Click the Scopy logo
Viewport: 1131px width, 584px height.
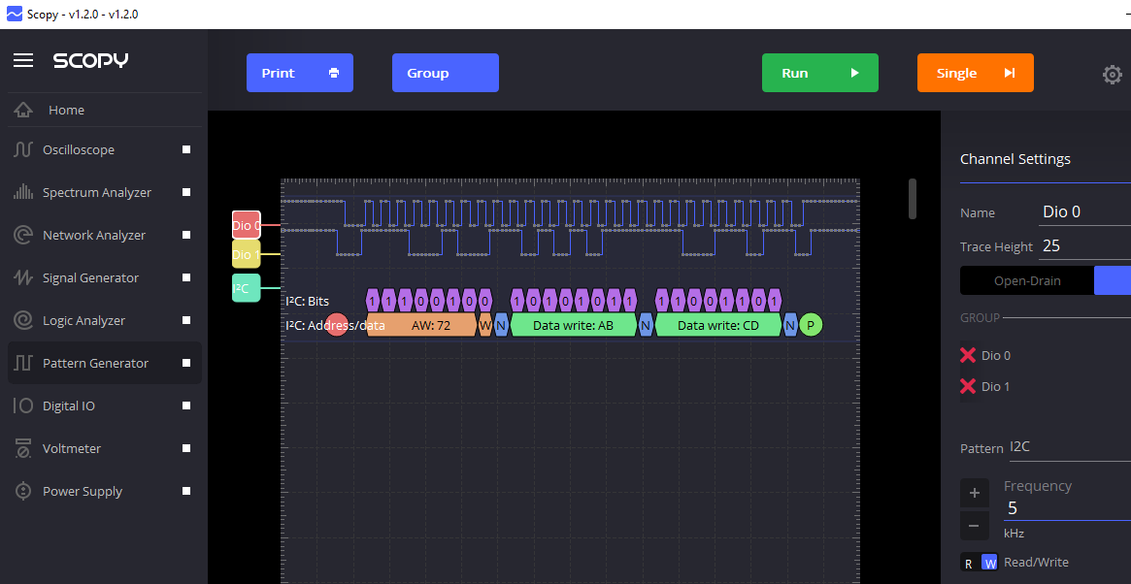(91, 60)
